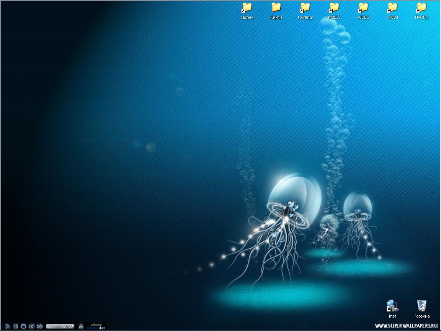Viewport: 441px width, 331px height.
Task: Select the ХЛАМ folder shortcut
Action: point(392,8)
